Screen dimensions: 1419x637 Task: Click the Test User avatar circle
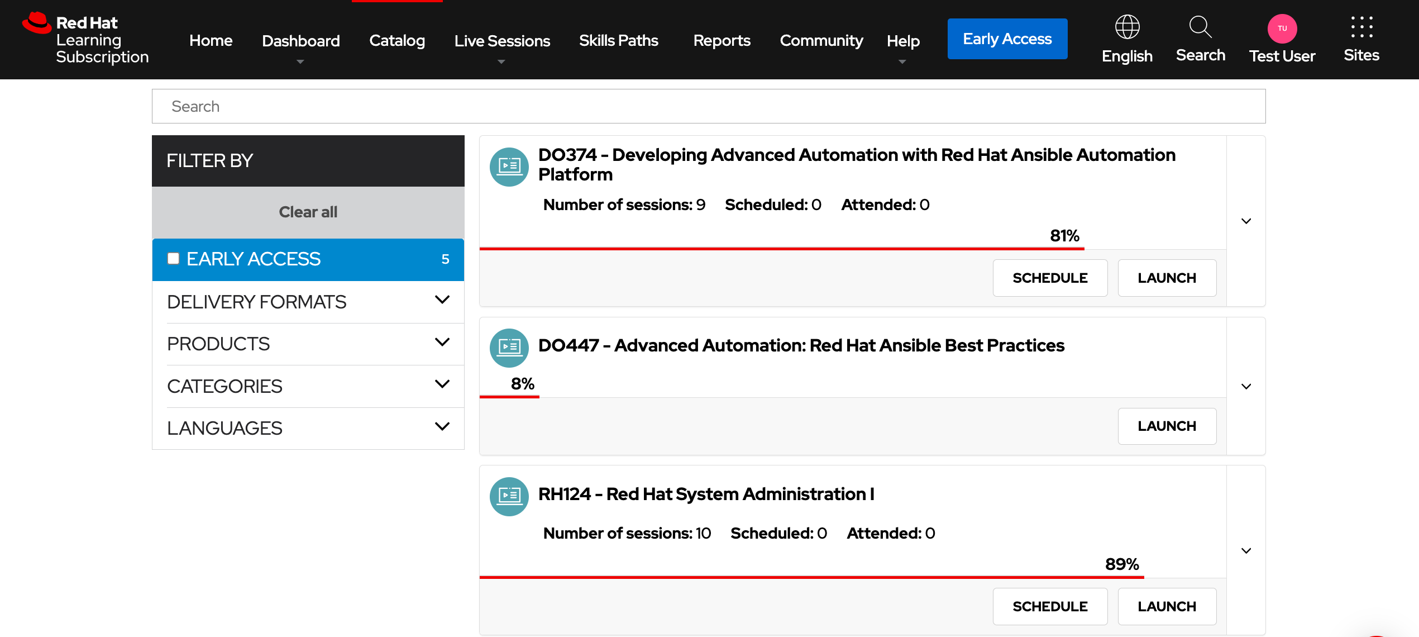1282,28
